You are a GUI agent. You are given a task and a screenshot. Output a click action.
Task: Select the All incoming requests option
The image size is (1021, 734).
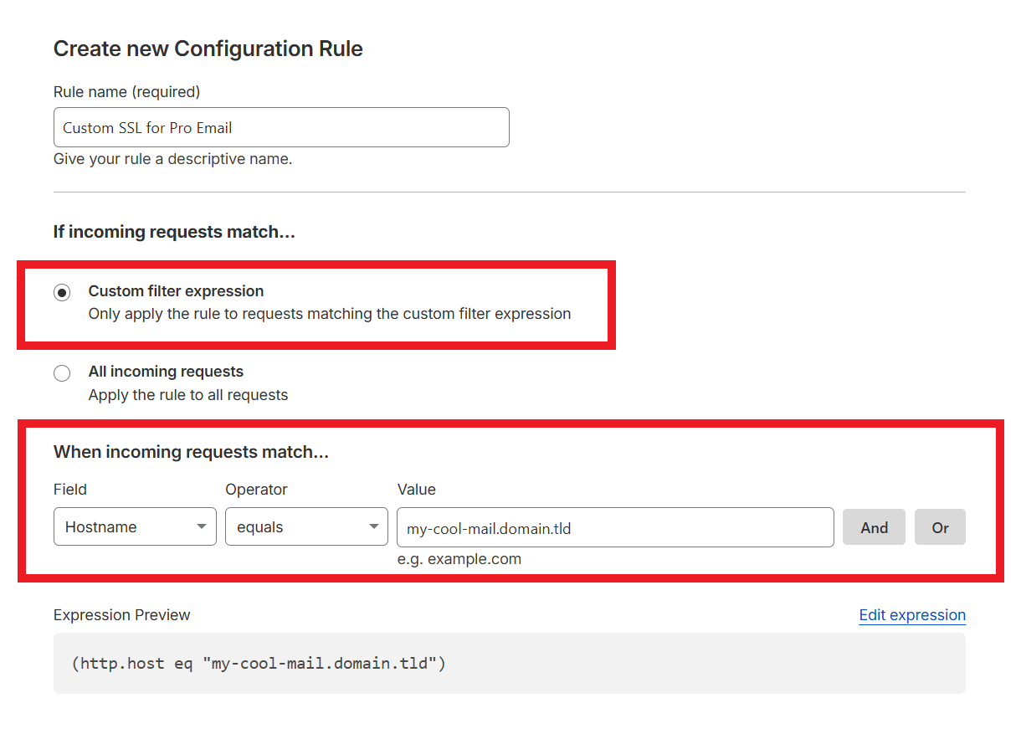click(62, 372)
